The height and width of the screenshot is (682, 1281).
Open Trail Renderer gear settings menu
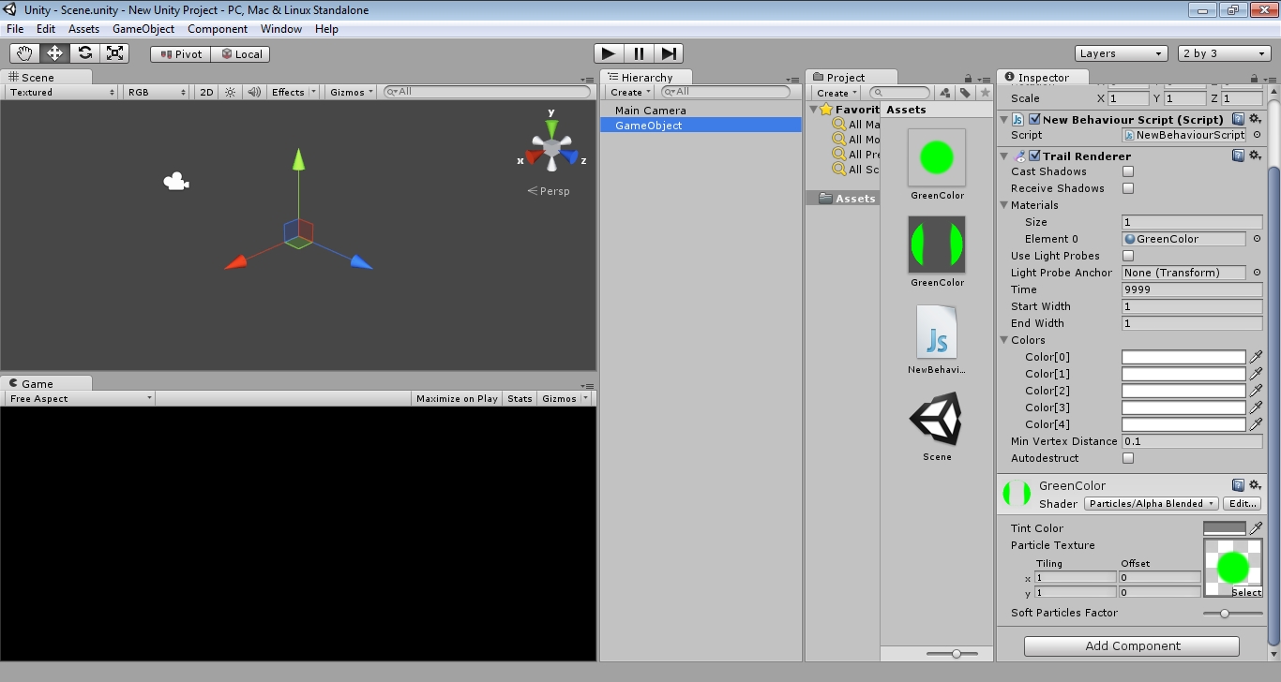point(1255,156)
